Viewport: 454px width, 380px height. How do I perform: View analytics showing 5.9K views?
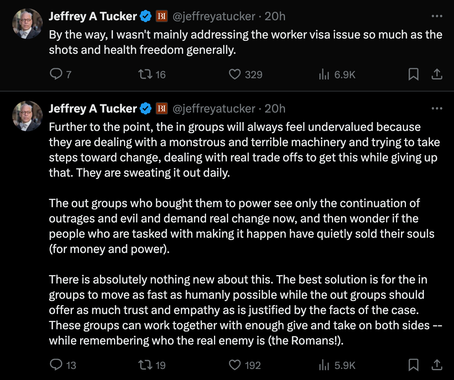[324, 365]
